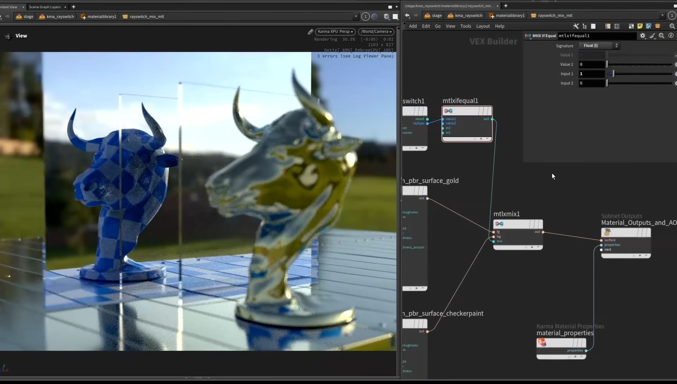The image size is (677, 384).
Task: Toggle the viewport follow-selection circle icon
Action: coord(374,16)
